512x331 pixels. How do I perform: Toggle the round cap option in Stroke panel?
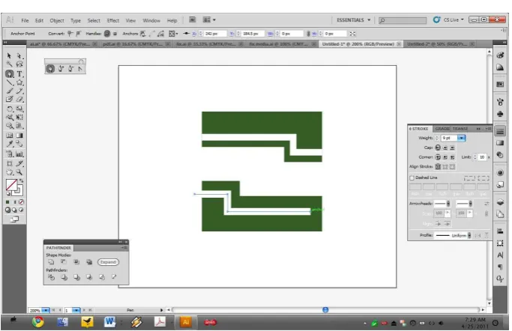(x=445, y=148)
